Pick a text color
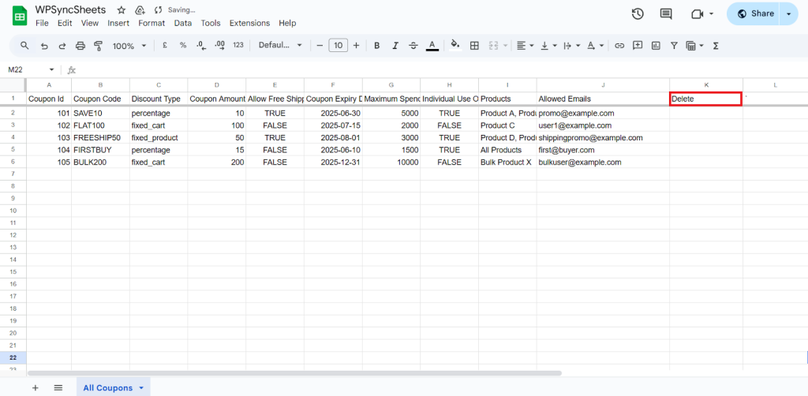 tap(432, 46)
